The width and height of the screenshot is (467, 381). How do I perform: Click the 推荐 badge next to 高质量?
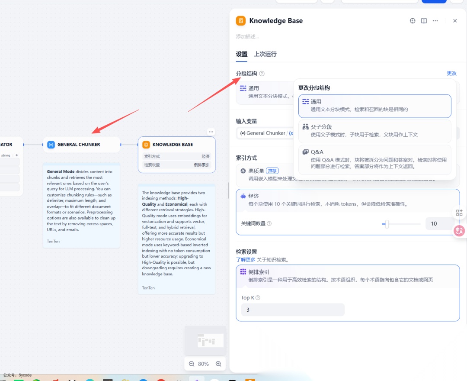click(x=273, y=171)
